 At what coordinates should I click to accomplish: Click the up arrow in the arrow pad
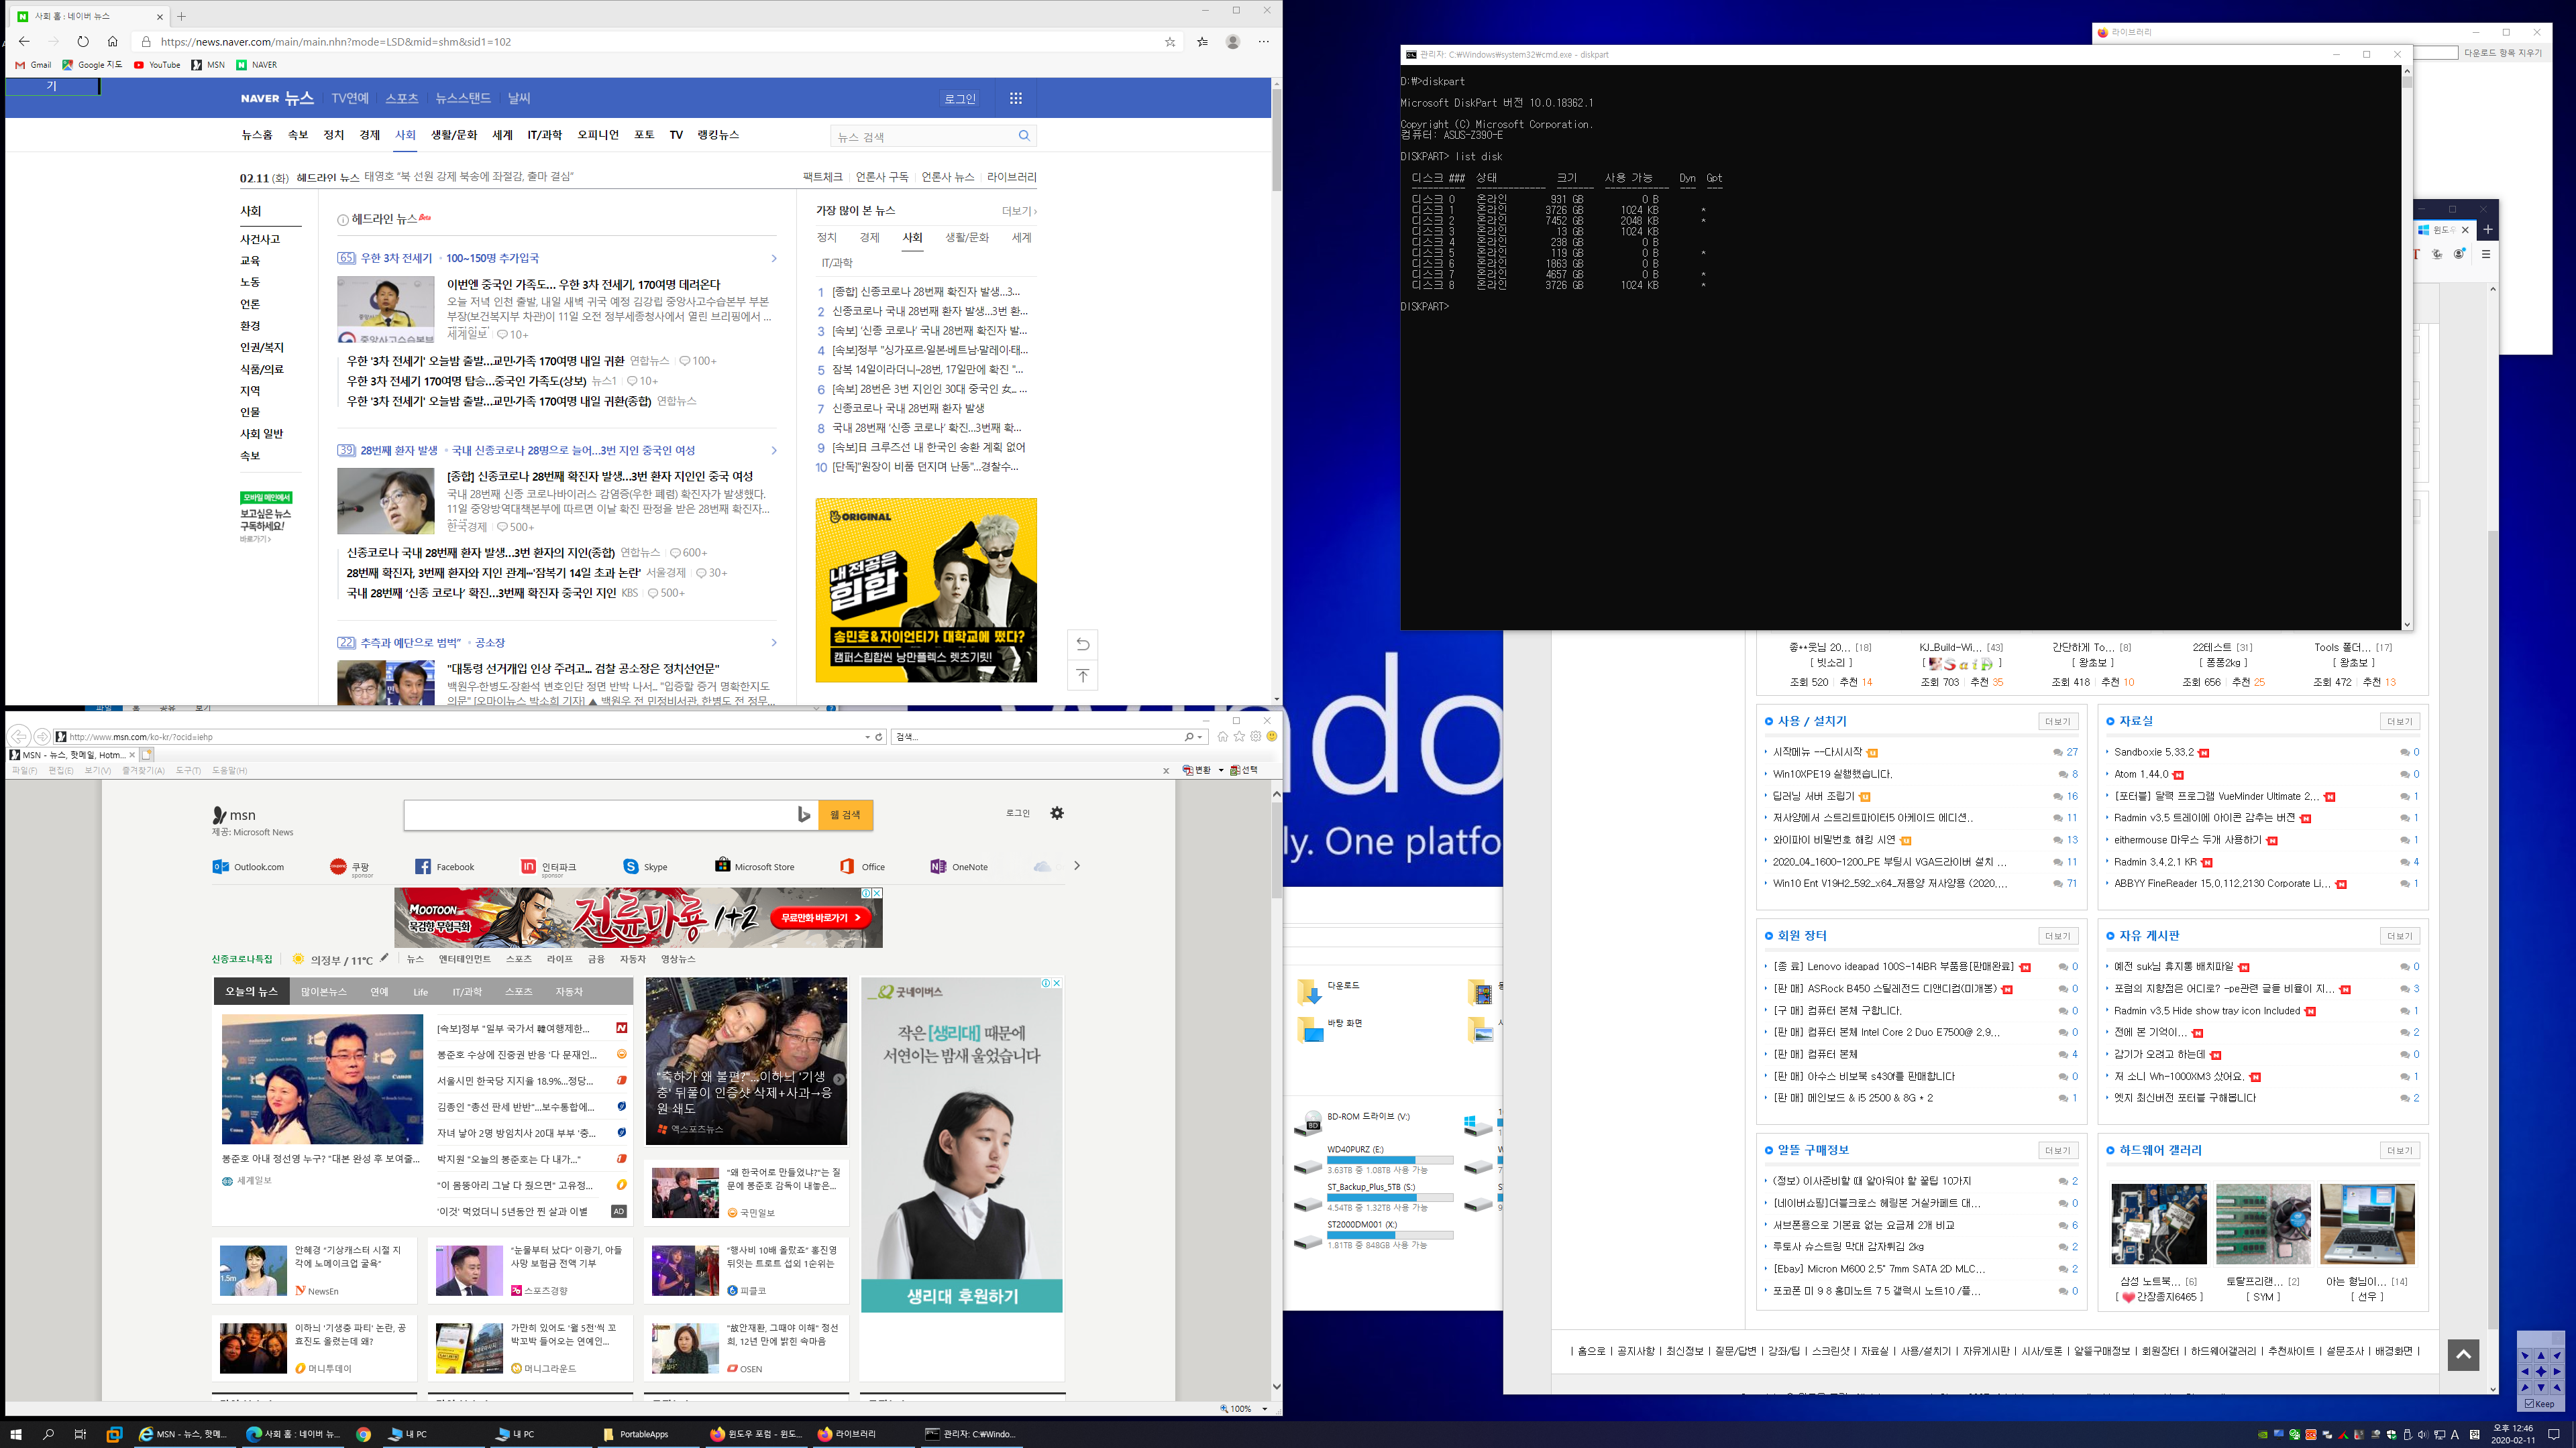point(2541,1356)
